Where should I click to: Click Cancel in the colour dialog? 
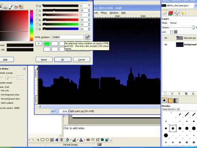pos(81,60)
